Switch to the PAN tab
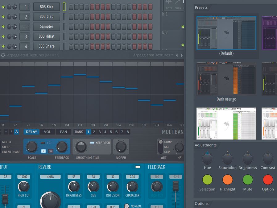 63,132
